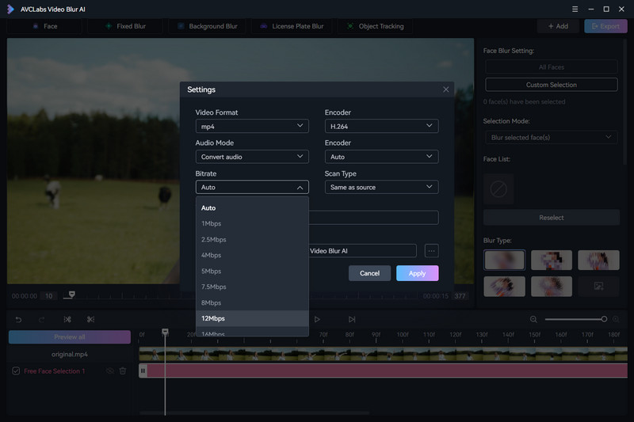
Task: Switch to the License Plate Blur tab
Action: (292, 26)
